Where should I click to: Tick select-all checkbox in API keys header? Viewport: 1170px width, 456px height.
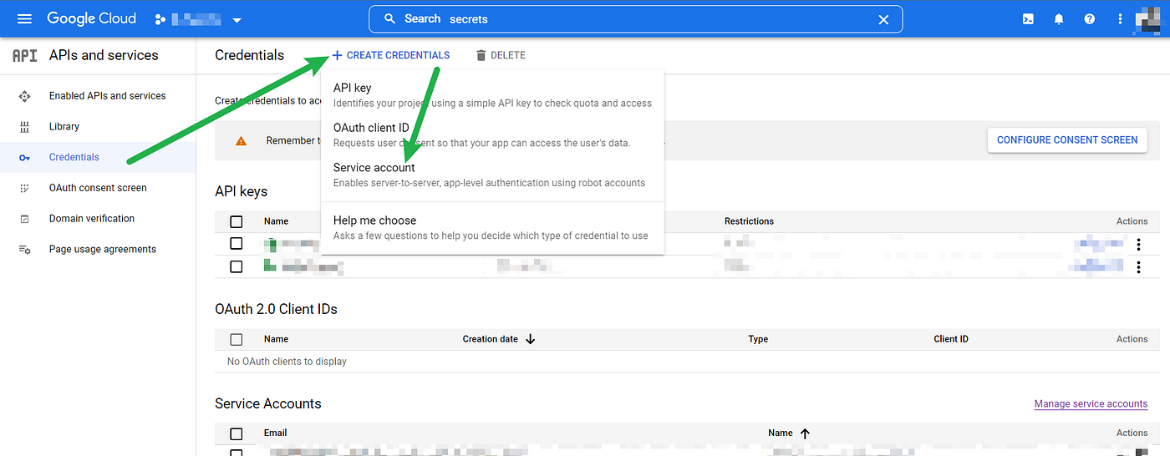pos(237,221)
